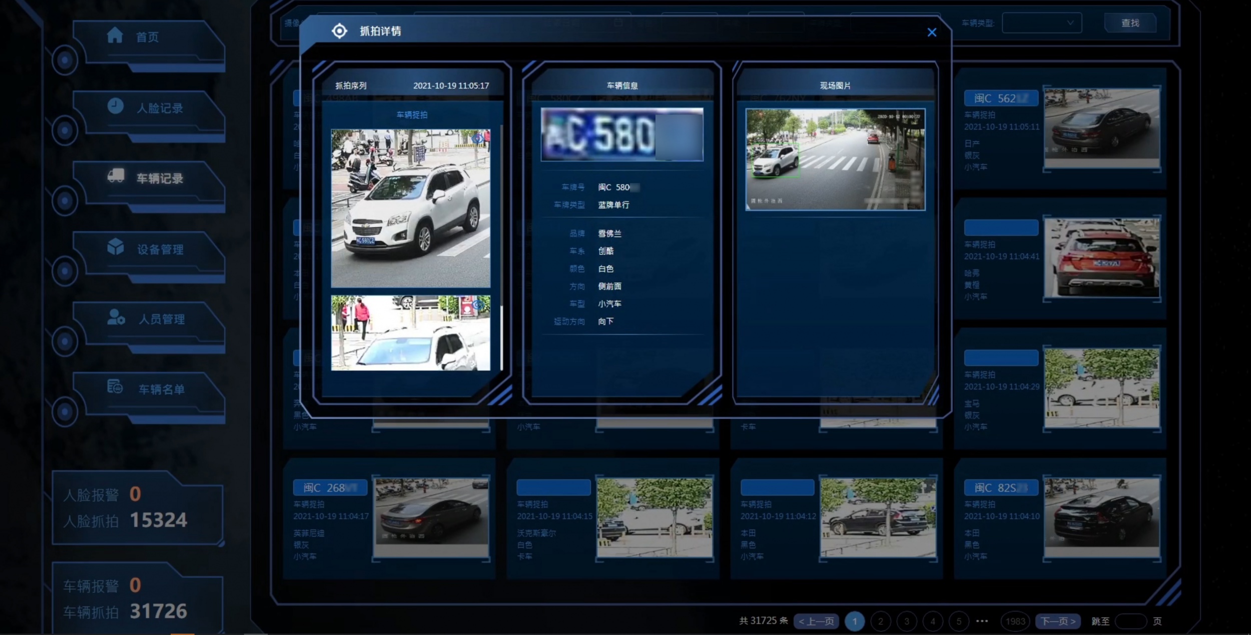Image resolution: width=1251 pixels, height=635 pixels.
Task: Select page 2 in pagination
Action: pos(881,621)
